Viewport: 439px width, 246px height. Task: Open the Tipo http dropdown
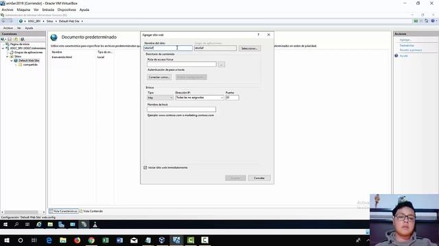pos(160,98)
